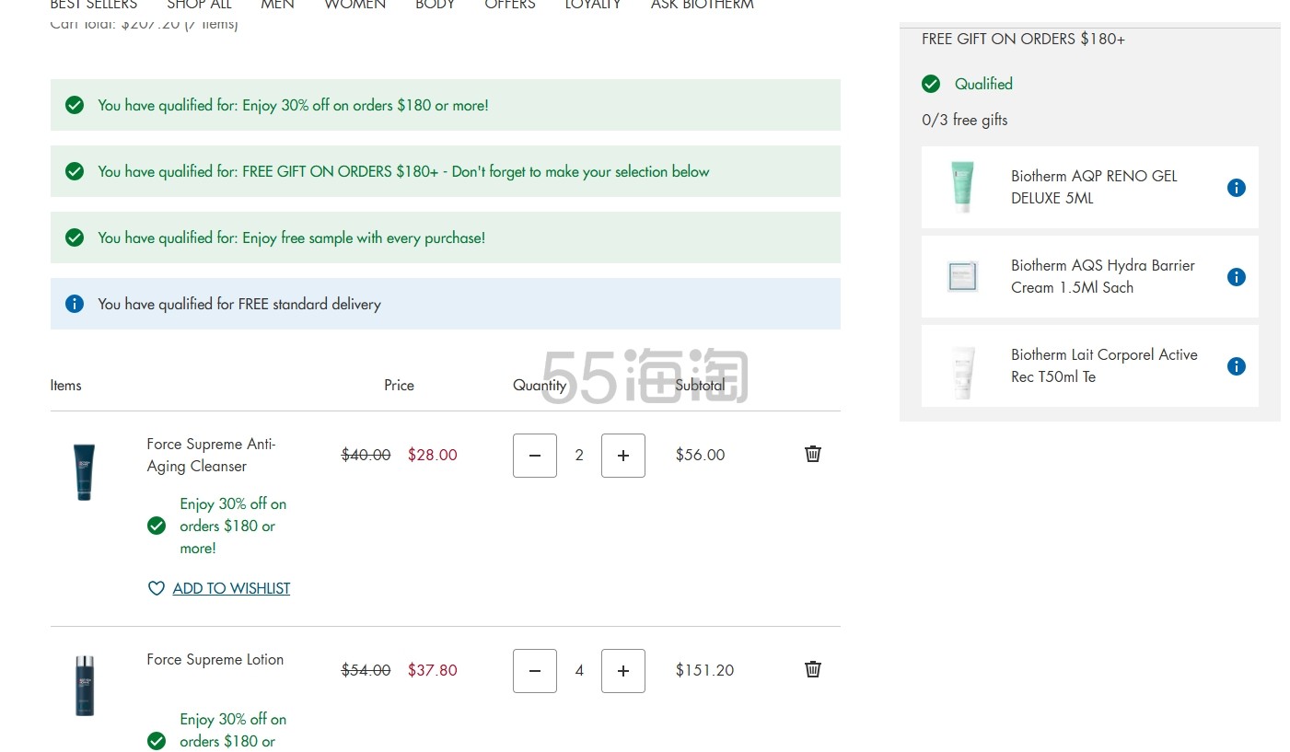Click AQP RENO GEL gift thumbnail

point(962,187)
